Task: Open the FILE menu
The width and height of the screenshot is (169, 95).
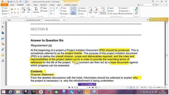Action: point(4,5)
